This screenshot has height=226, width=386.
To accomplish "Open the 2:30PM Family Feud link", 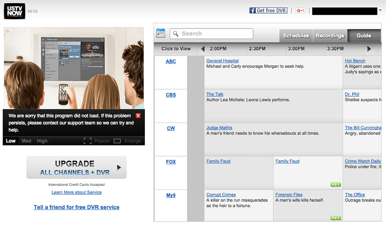I will pos(287,161).
